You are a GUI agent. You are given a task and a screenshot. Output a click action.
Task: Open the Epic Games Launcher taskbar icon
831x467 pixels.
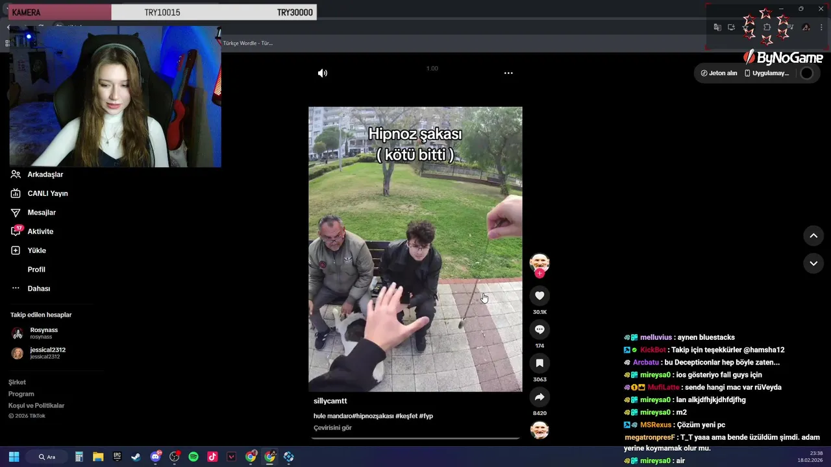pos(117,457)
